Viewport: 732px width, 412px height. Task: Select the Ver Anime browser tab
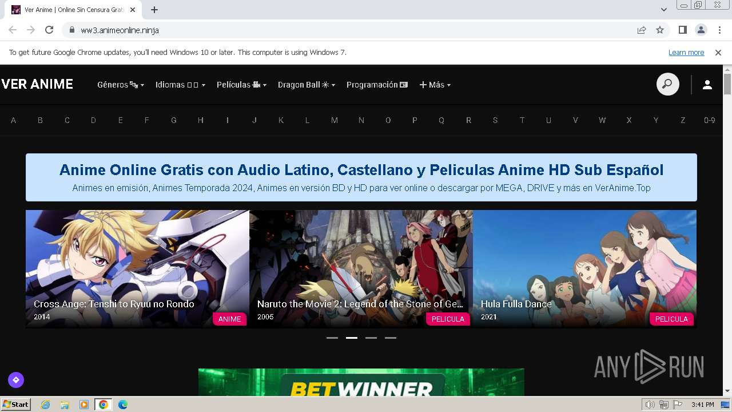(74, 10)
